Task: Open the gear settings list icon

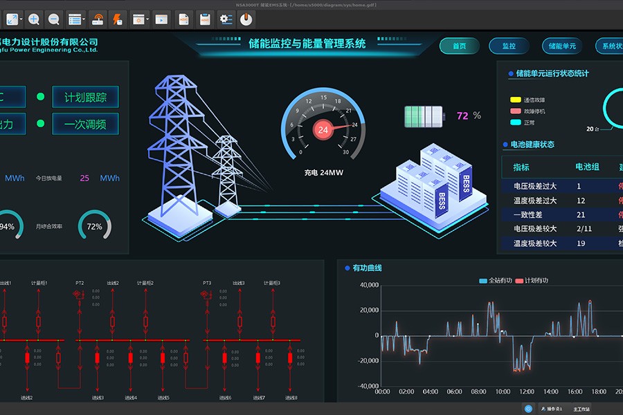Action: pyautogui.click(x=226, y=19)
